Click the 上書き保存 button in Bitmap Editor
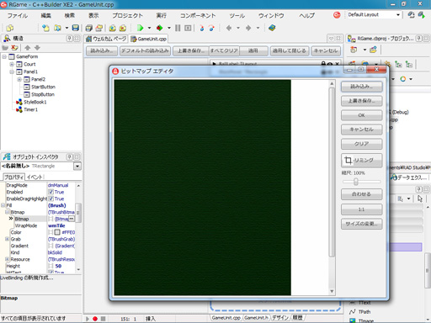The width and height of the screenshot is (431, 323). [x=361, y=101]
